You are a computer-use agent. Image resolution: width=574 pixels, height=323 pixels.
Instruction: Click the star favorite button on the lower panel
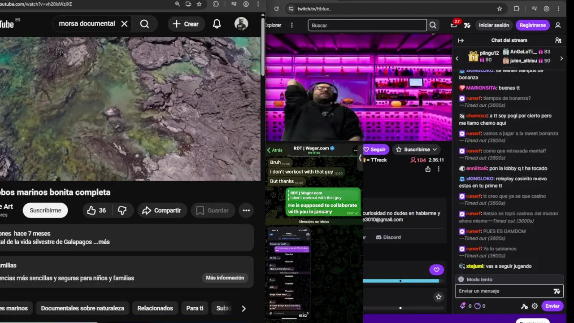click(x=439, y=297)
